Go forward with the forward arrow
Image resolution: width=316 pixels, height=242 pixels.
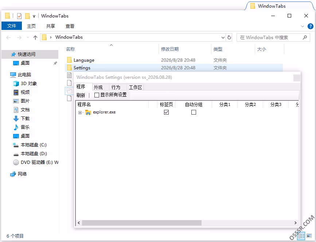click(19, 38)
